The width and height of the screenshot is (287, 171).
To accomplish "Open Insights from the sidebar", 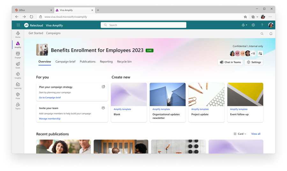I will [18, 75].
